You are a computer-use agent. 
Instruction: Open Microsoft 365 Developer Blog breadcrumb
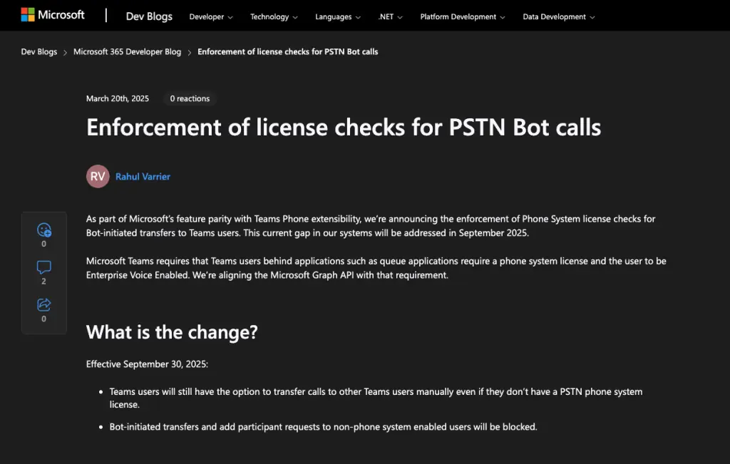click(x=127, y=51)
